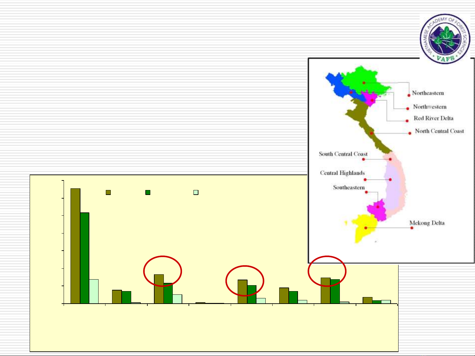
Task: Click the "Red River Delta" label
Action: (x=433, y=118)
